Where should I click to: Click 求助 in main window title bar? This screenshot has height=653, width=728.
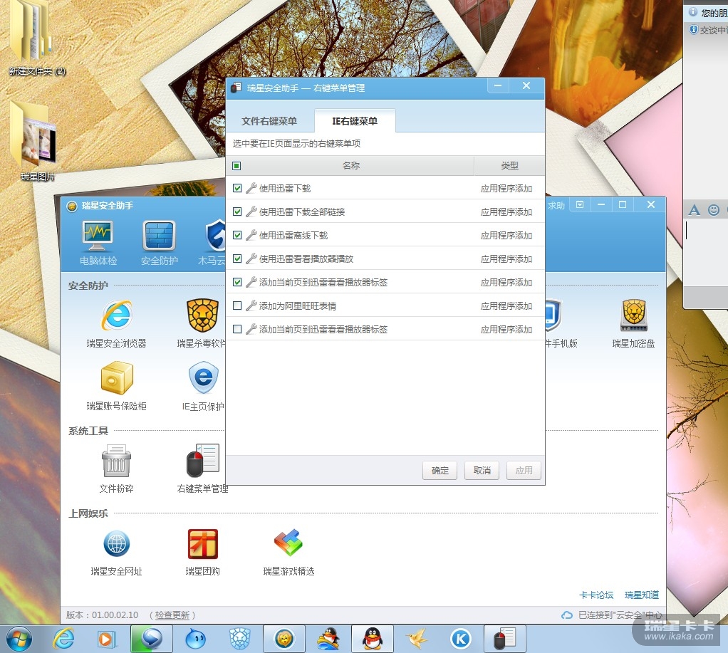click(x=556, y=206)
